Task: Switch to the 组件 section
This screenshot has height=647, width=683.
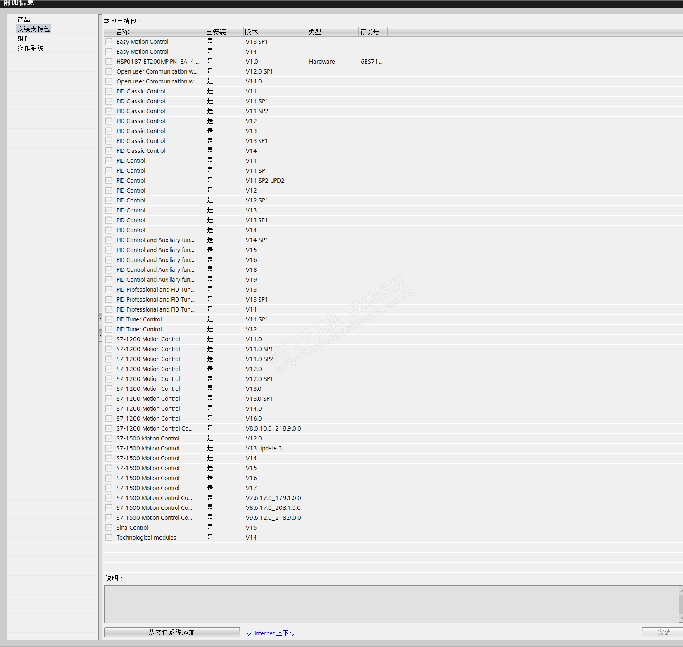Action: point(24,38)
